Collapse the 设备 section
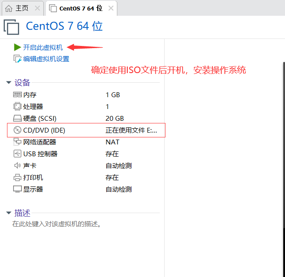The image size is (285, 277). [x=9, y=82]
